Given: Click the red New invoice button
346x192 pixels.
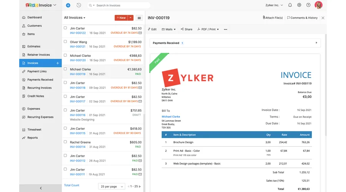Looking at the screenshot, I should click(121, 18).
